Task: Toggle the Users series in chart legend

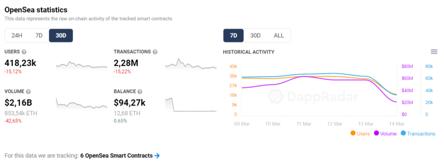Action: [x=360, y=133]
